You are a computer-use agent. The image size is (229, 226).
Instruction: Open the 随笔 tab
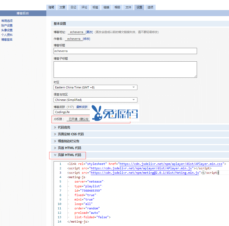tap(52, 7)
